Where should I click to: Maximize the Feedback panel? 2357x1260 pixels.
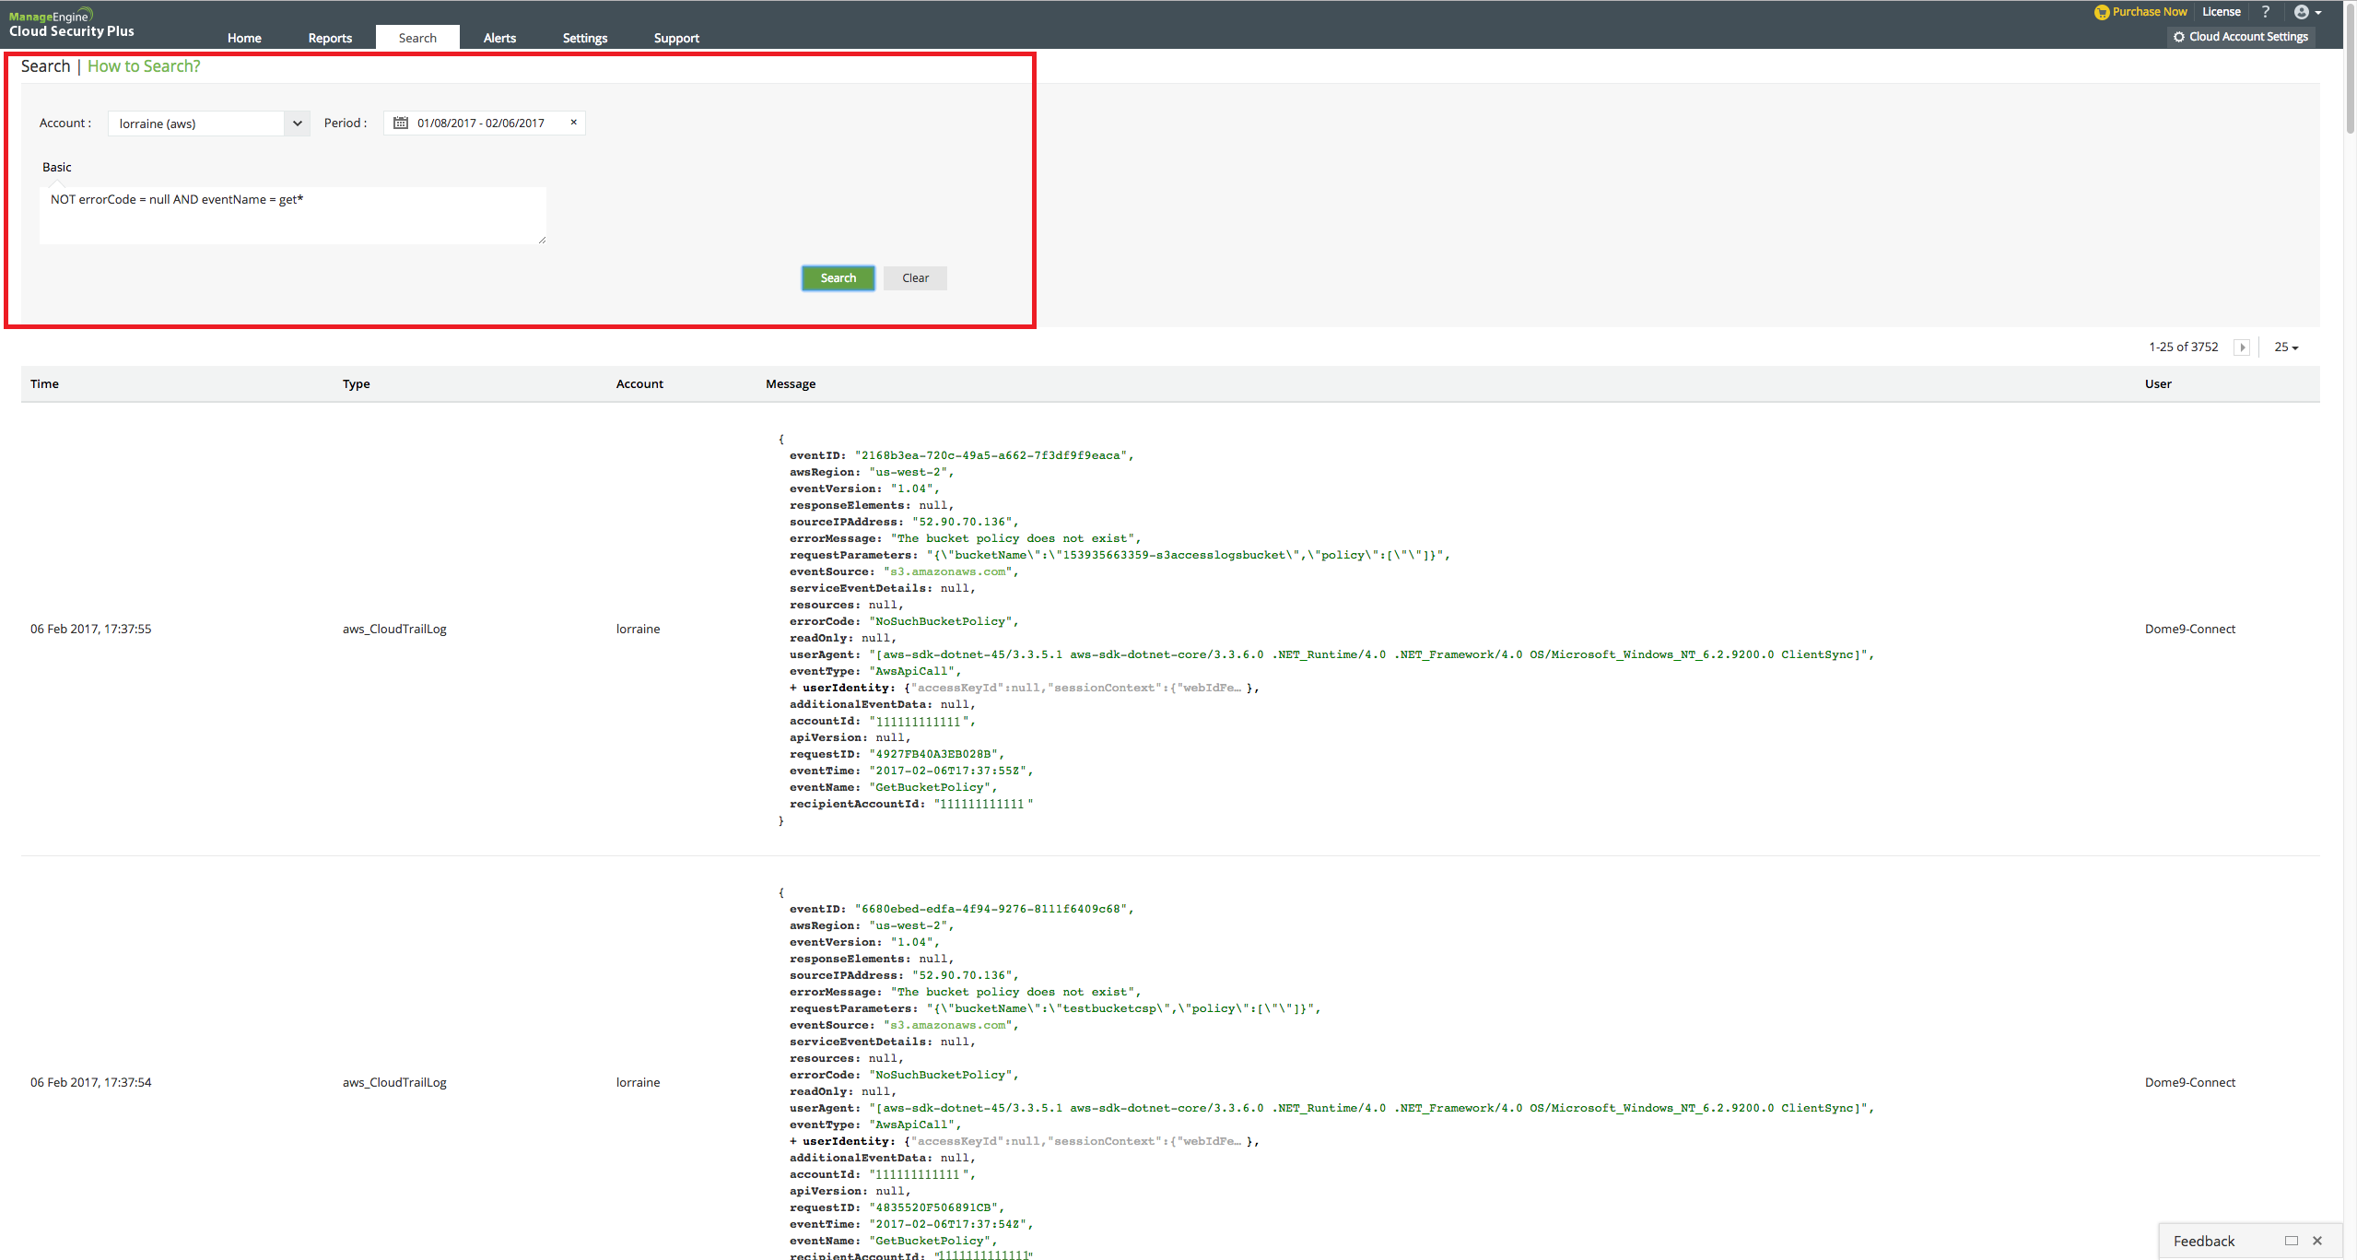coord(2291,1241)
